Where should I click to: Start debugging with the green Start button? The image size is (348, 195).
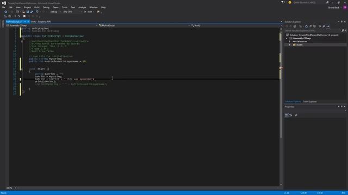click(88, 12)
